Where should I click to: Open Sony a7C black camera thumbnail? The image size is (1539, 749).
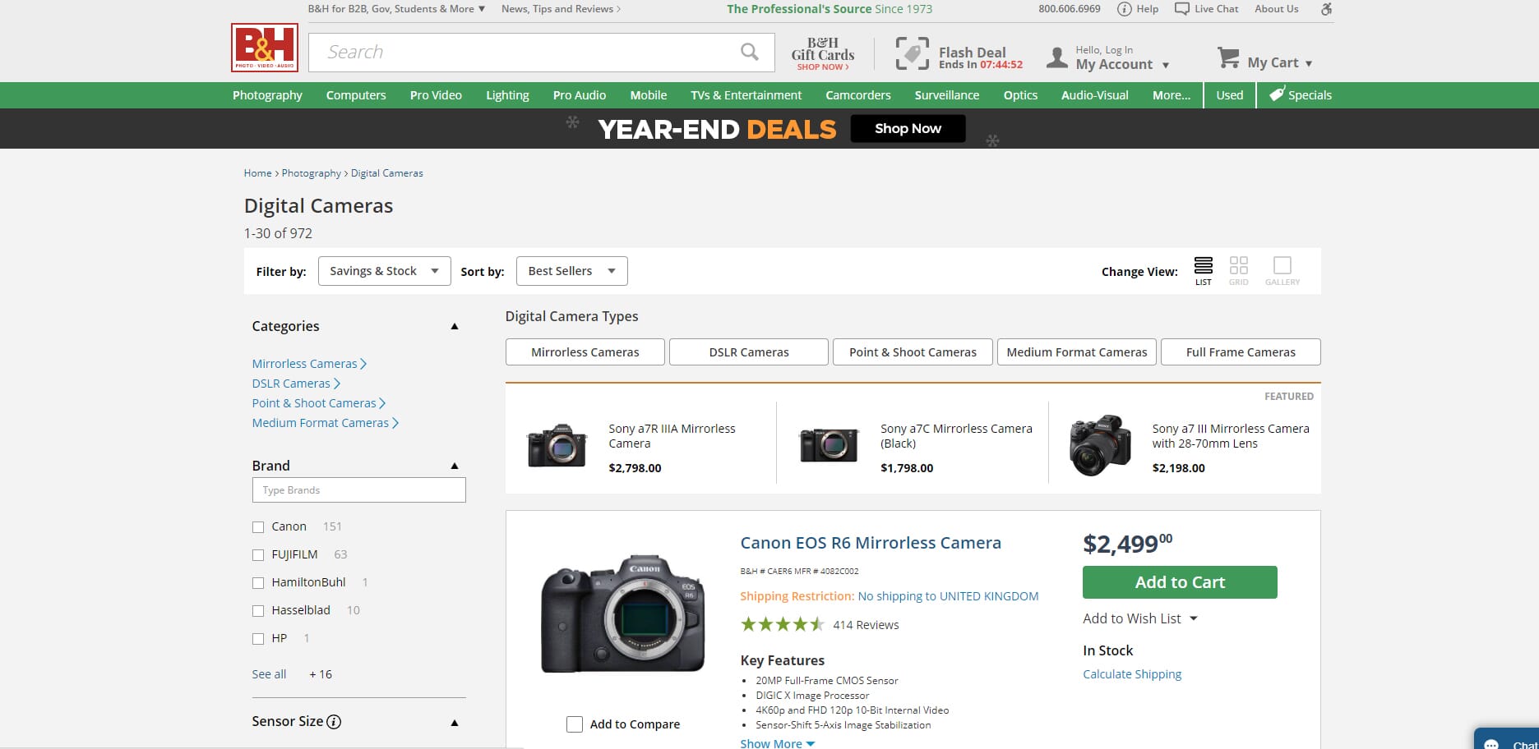pyautogui.click(x=829, y=446)
